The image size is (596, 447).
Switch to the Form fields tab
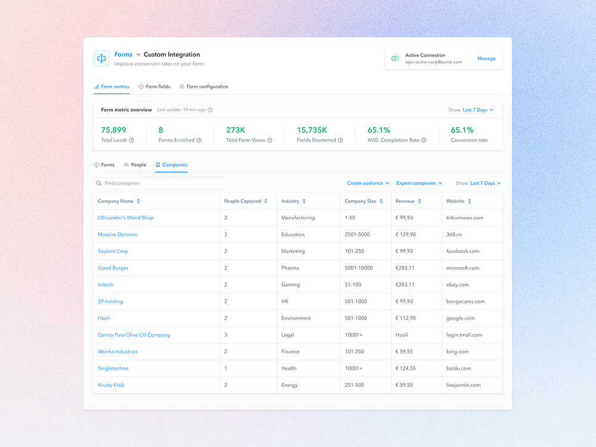[x=154, y=86]
